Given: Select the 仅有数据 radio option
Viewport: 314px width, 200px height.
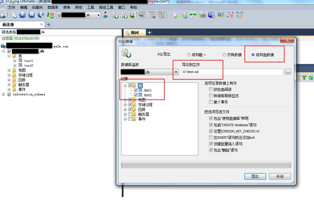Looking at the screenshot, I should [224, 55].
